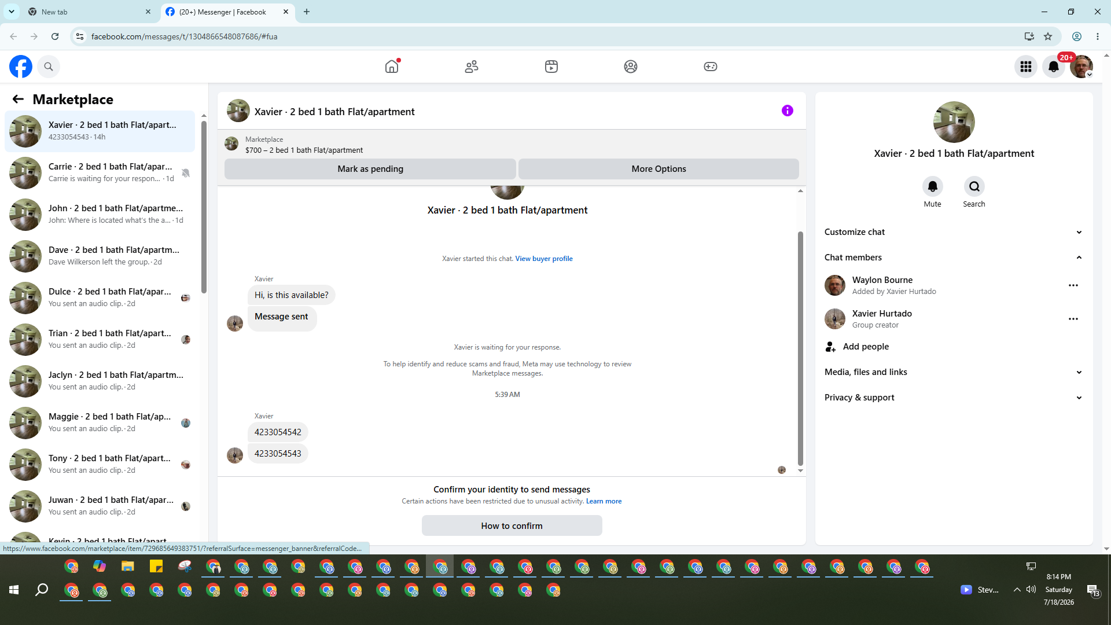
Task: Open Carrie's 2 bed 1 bath conversation
Action: tap(100, 172)
